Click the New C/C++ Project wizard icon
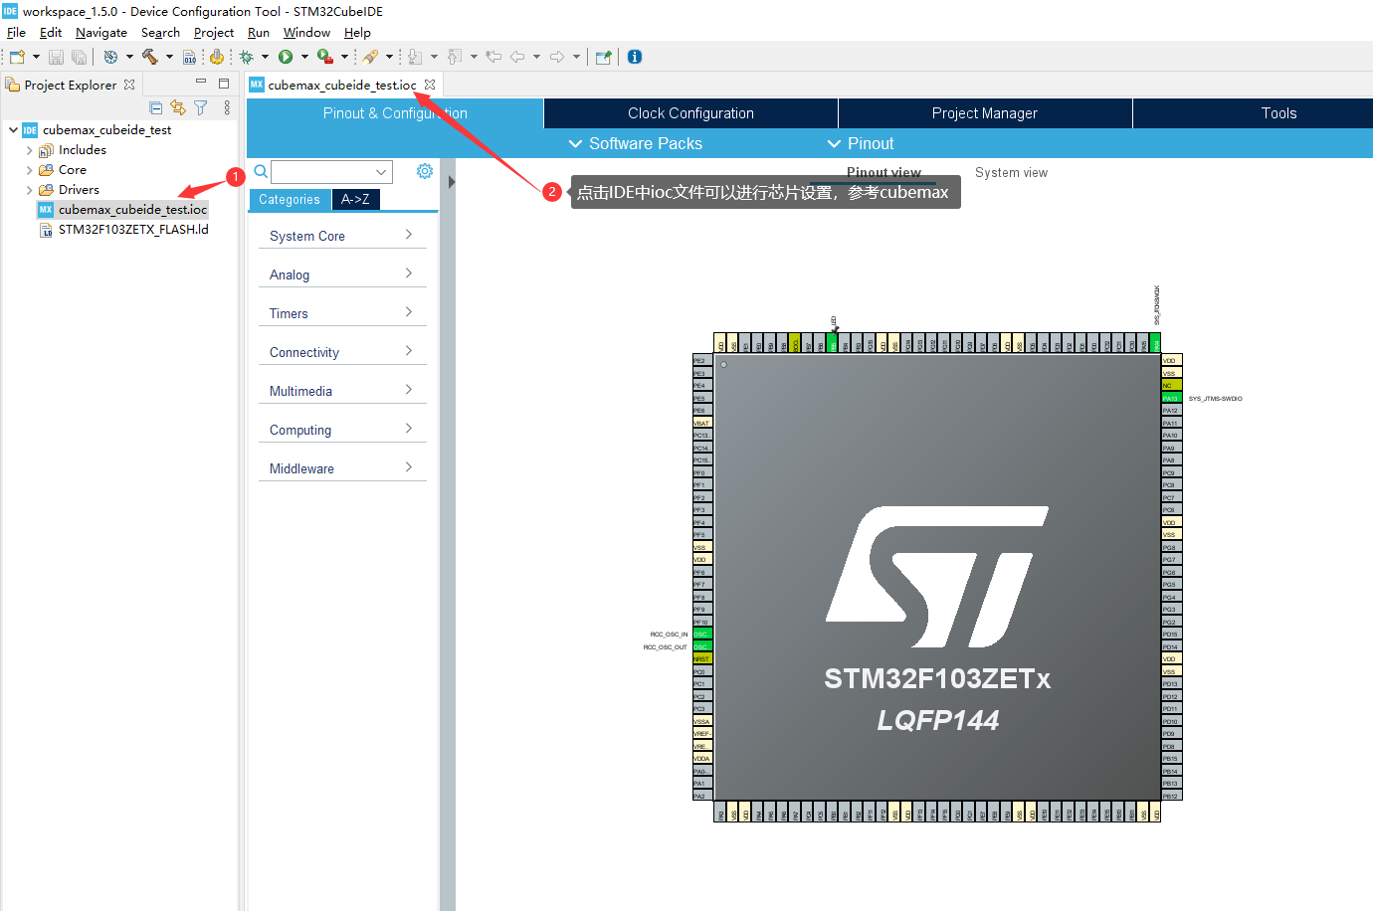 17,57
